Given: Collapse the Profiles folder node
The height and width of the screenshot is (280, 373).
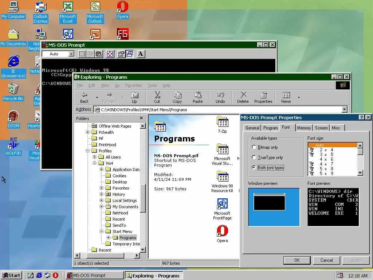Looking at the screenshot, I should tap(87, 151).
